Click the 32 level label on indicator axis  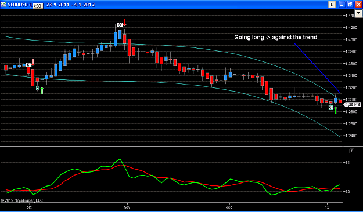(x=347, y=192)
